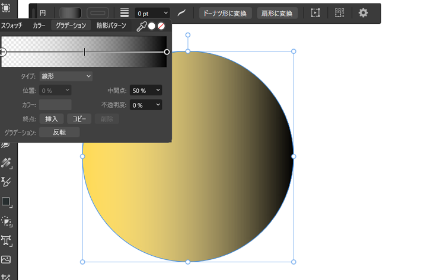Click 扇形に変換 button
This screenshot has height=280, width=424.
(277, 13)
